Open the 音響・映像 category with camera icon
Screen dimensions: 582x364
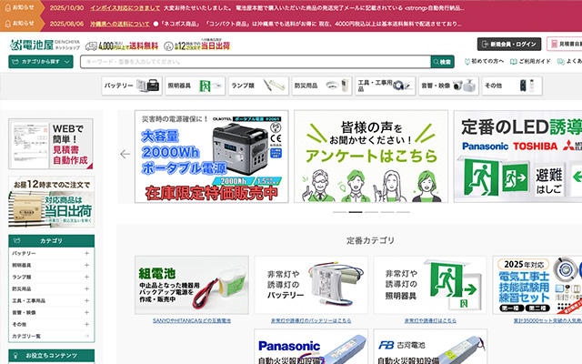coord(446,86)
